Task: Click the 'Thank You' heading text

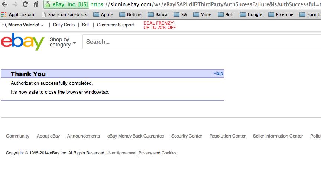Action: [28, 74]
